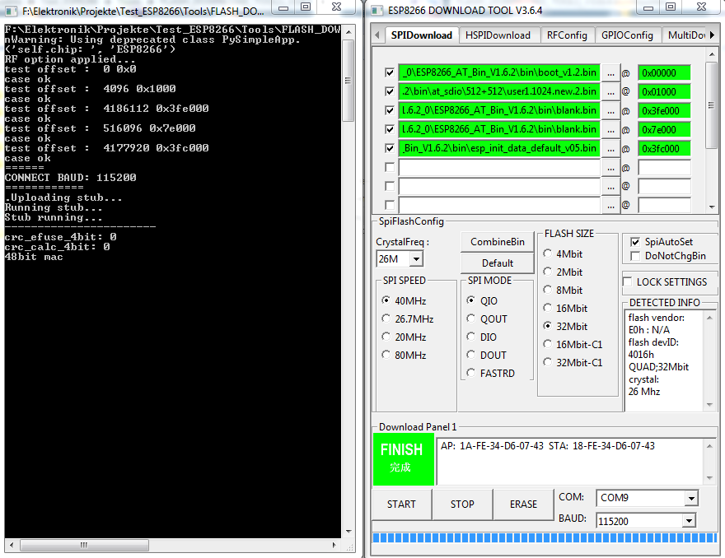
Task: Click address field 0x3fc000
Action: pyautogui.click(x=664, y=149)
